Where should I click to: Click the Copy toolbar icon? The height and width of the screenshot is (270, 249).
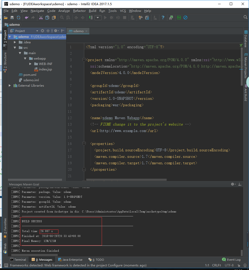[47, 18]
